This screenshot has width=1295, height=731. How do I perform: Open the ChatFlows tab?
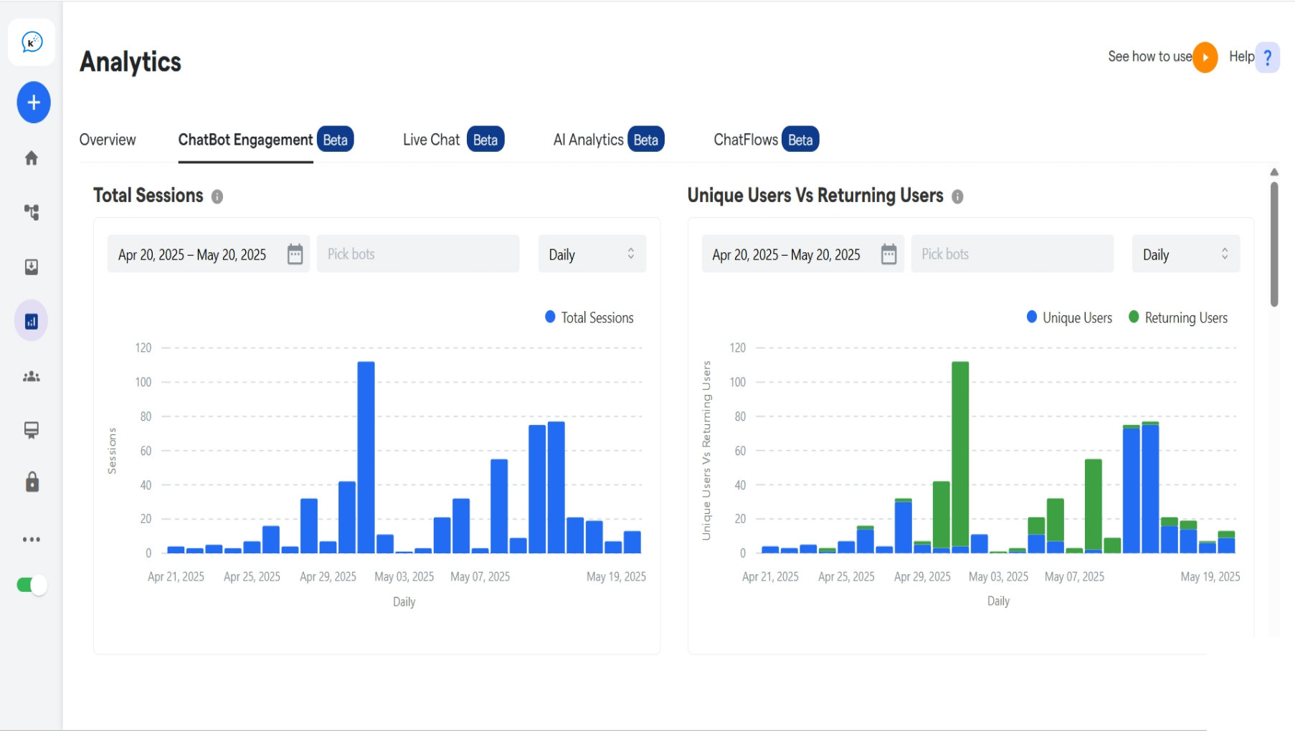tap(745, 139)
